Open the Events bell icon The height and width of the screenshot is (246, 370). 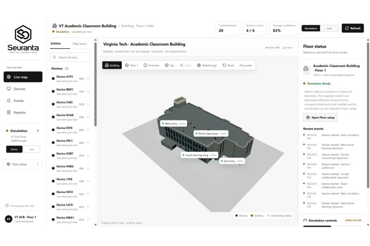9,100
